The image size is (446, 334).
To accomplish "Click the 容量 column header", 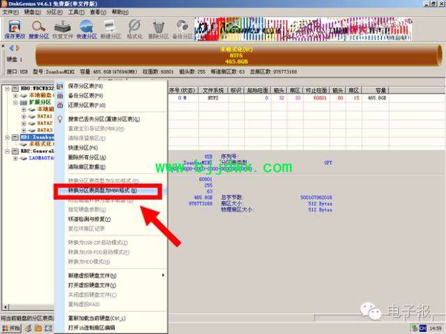I will coord(376,90).
